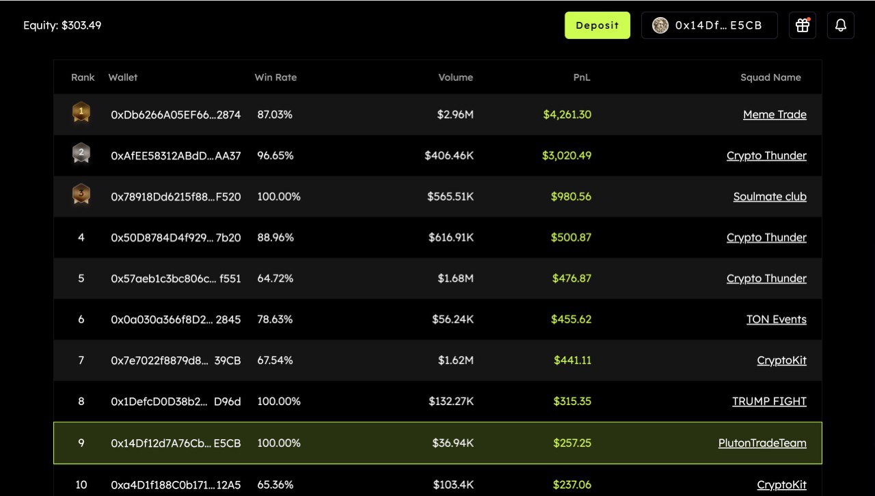Click the $36.94K volume value
Screen dimensions: 875x496
coord(453,443)
